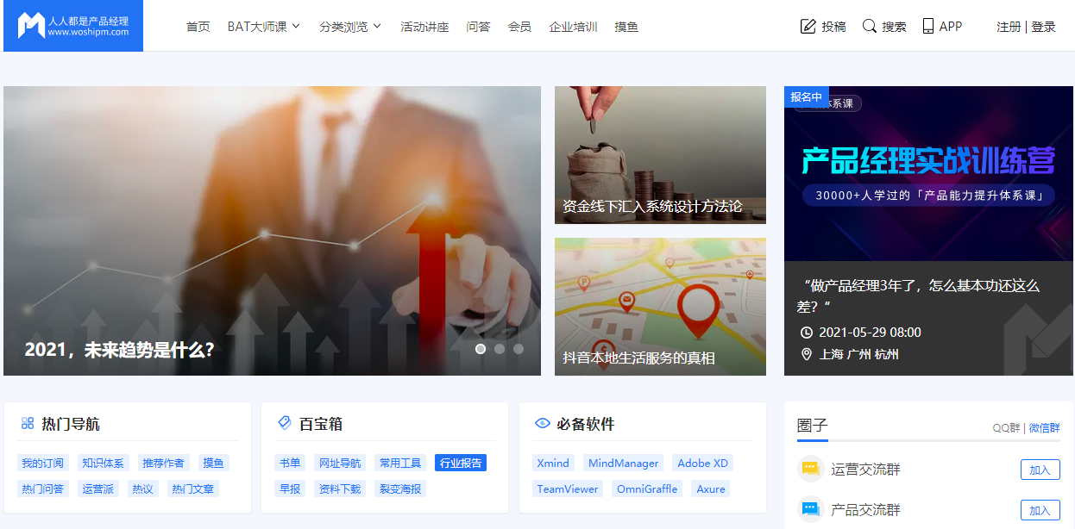Click the 投稿 pencil icon
The width and height of the screenshot is (1075, 529).
click(x=808, y=26)
